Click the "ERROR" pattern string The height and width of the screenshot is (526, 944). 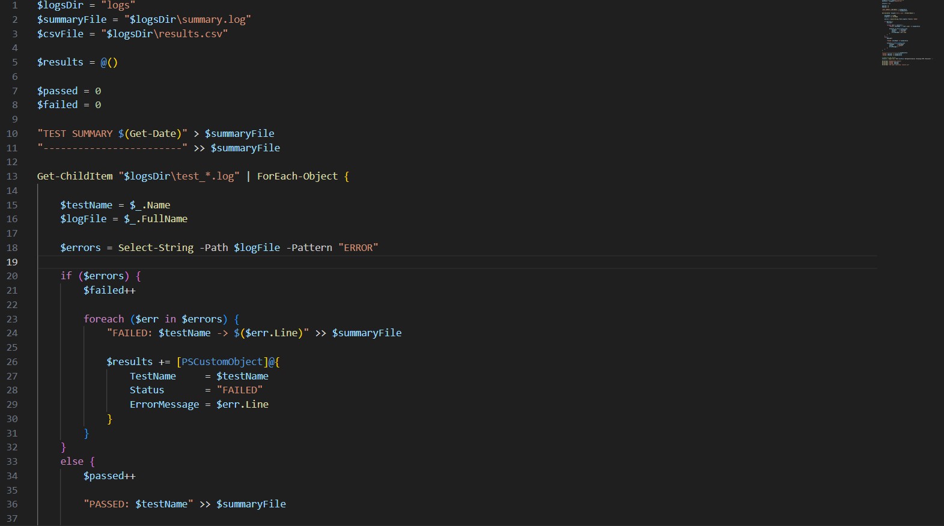pyautogui.click(x=358, y=248)
